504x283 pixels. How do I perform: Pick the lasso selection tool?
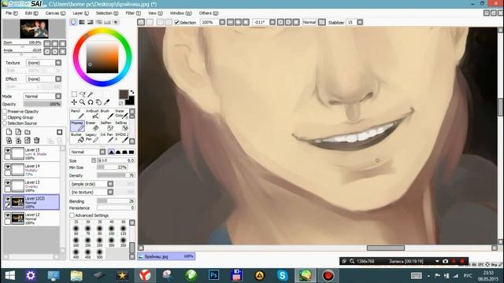(83, 94)
